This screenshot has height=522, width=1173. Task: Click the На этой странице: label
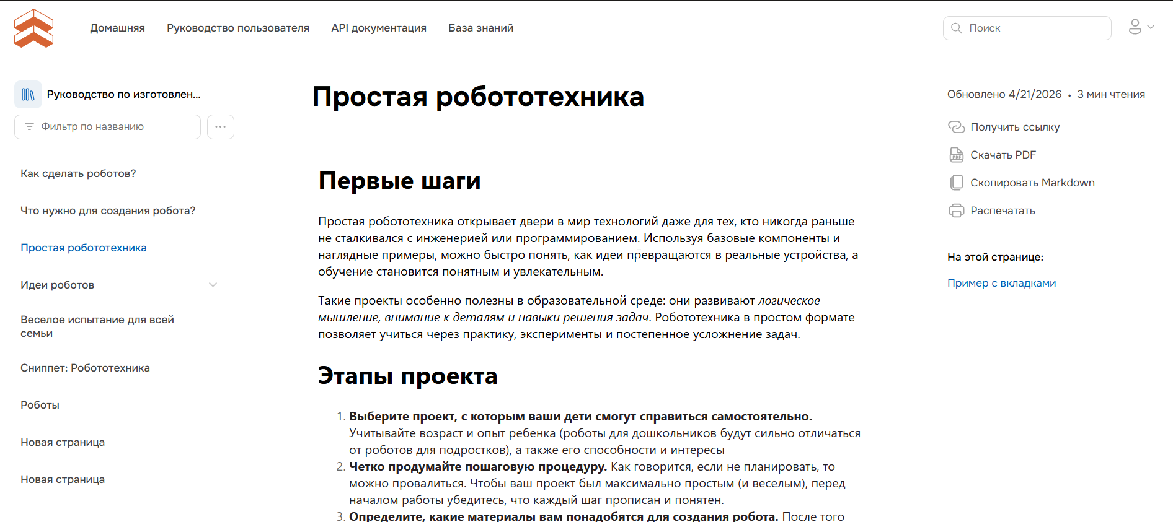coord(995,257)
